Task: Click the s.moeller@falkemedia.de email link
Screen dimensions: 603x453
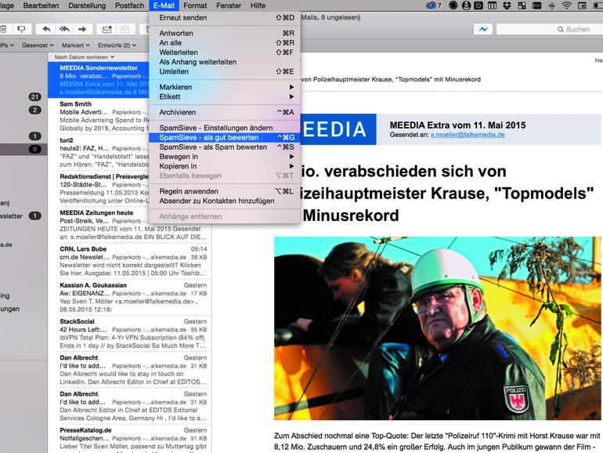Action: [x=468, y=135]
